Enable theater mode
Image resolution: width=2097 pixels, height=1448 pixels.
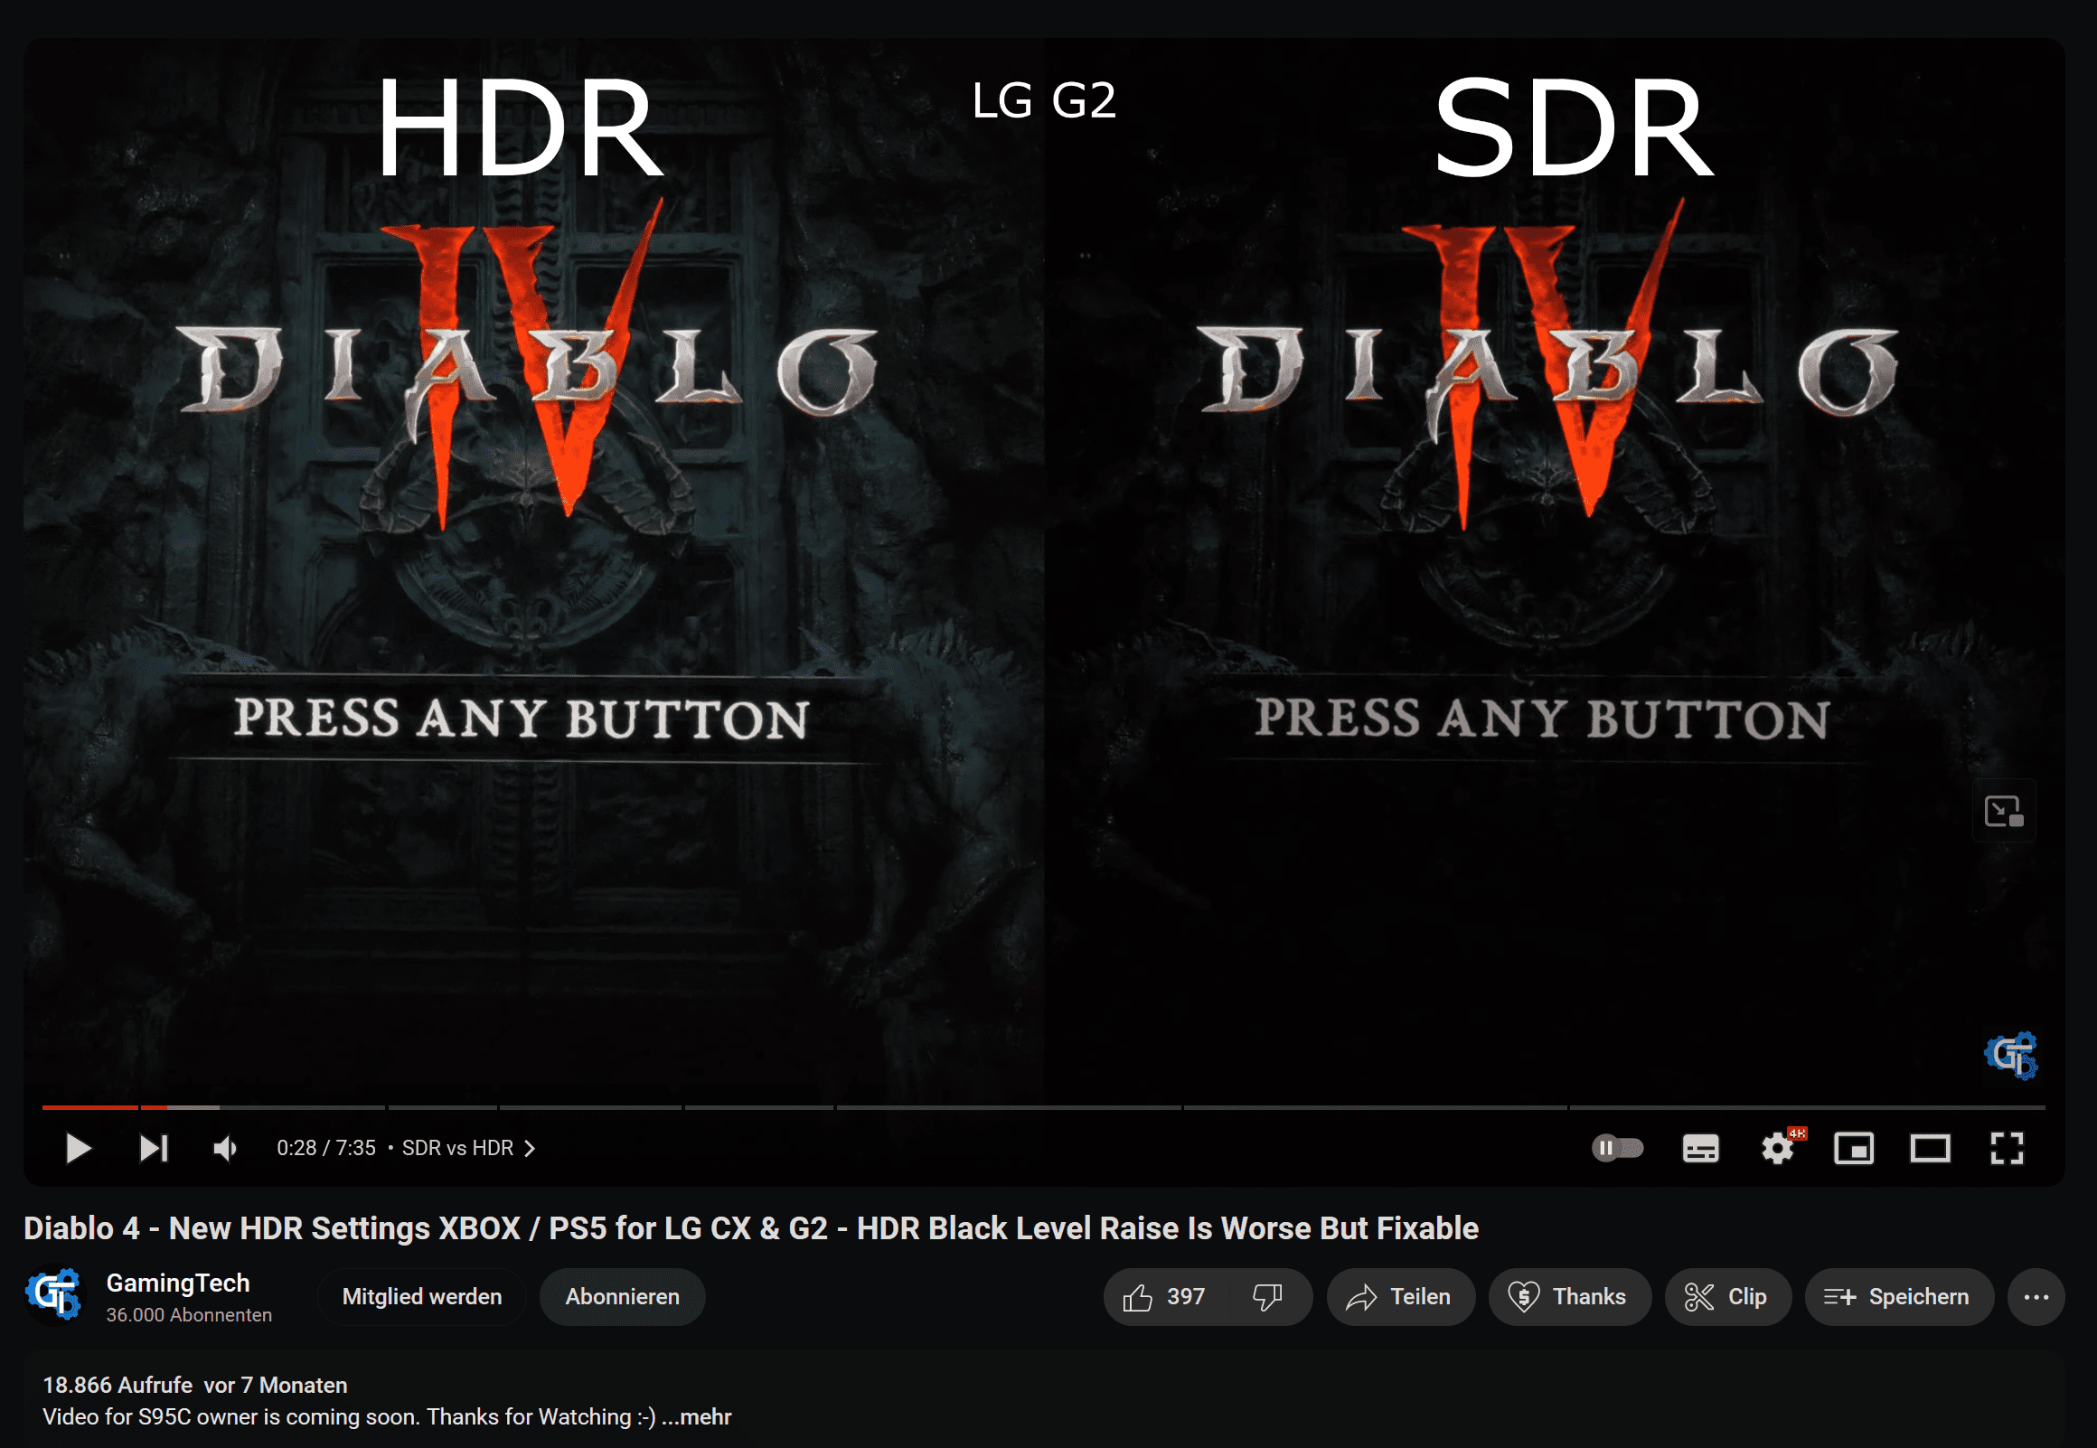(1930, 1149)
